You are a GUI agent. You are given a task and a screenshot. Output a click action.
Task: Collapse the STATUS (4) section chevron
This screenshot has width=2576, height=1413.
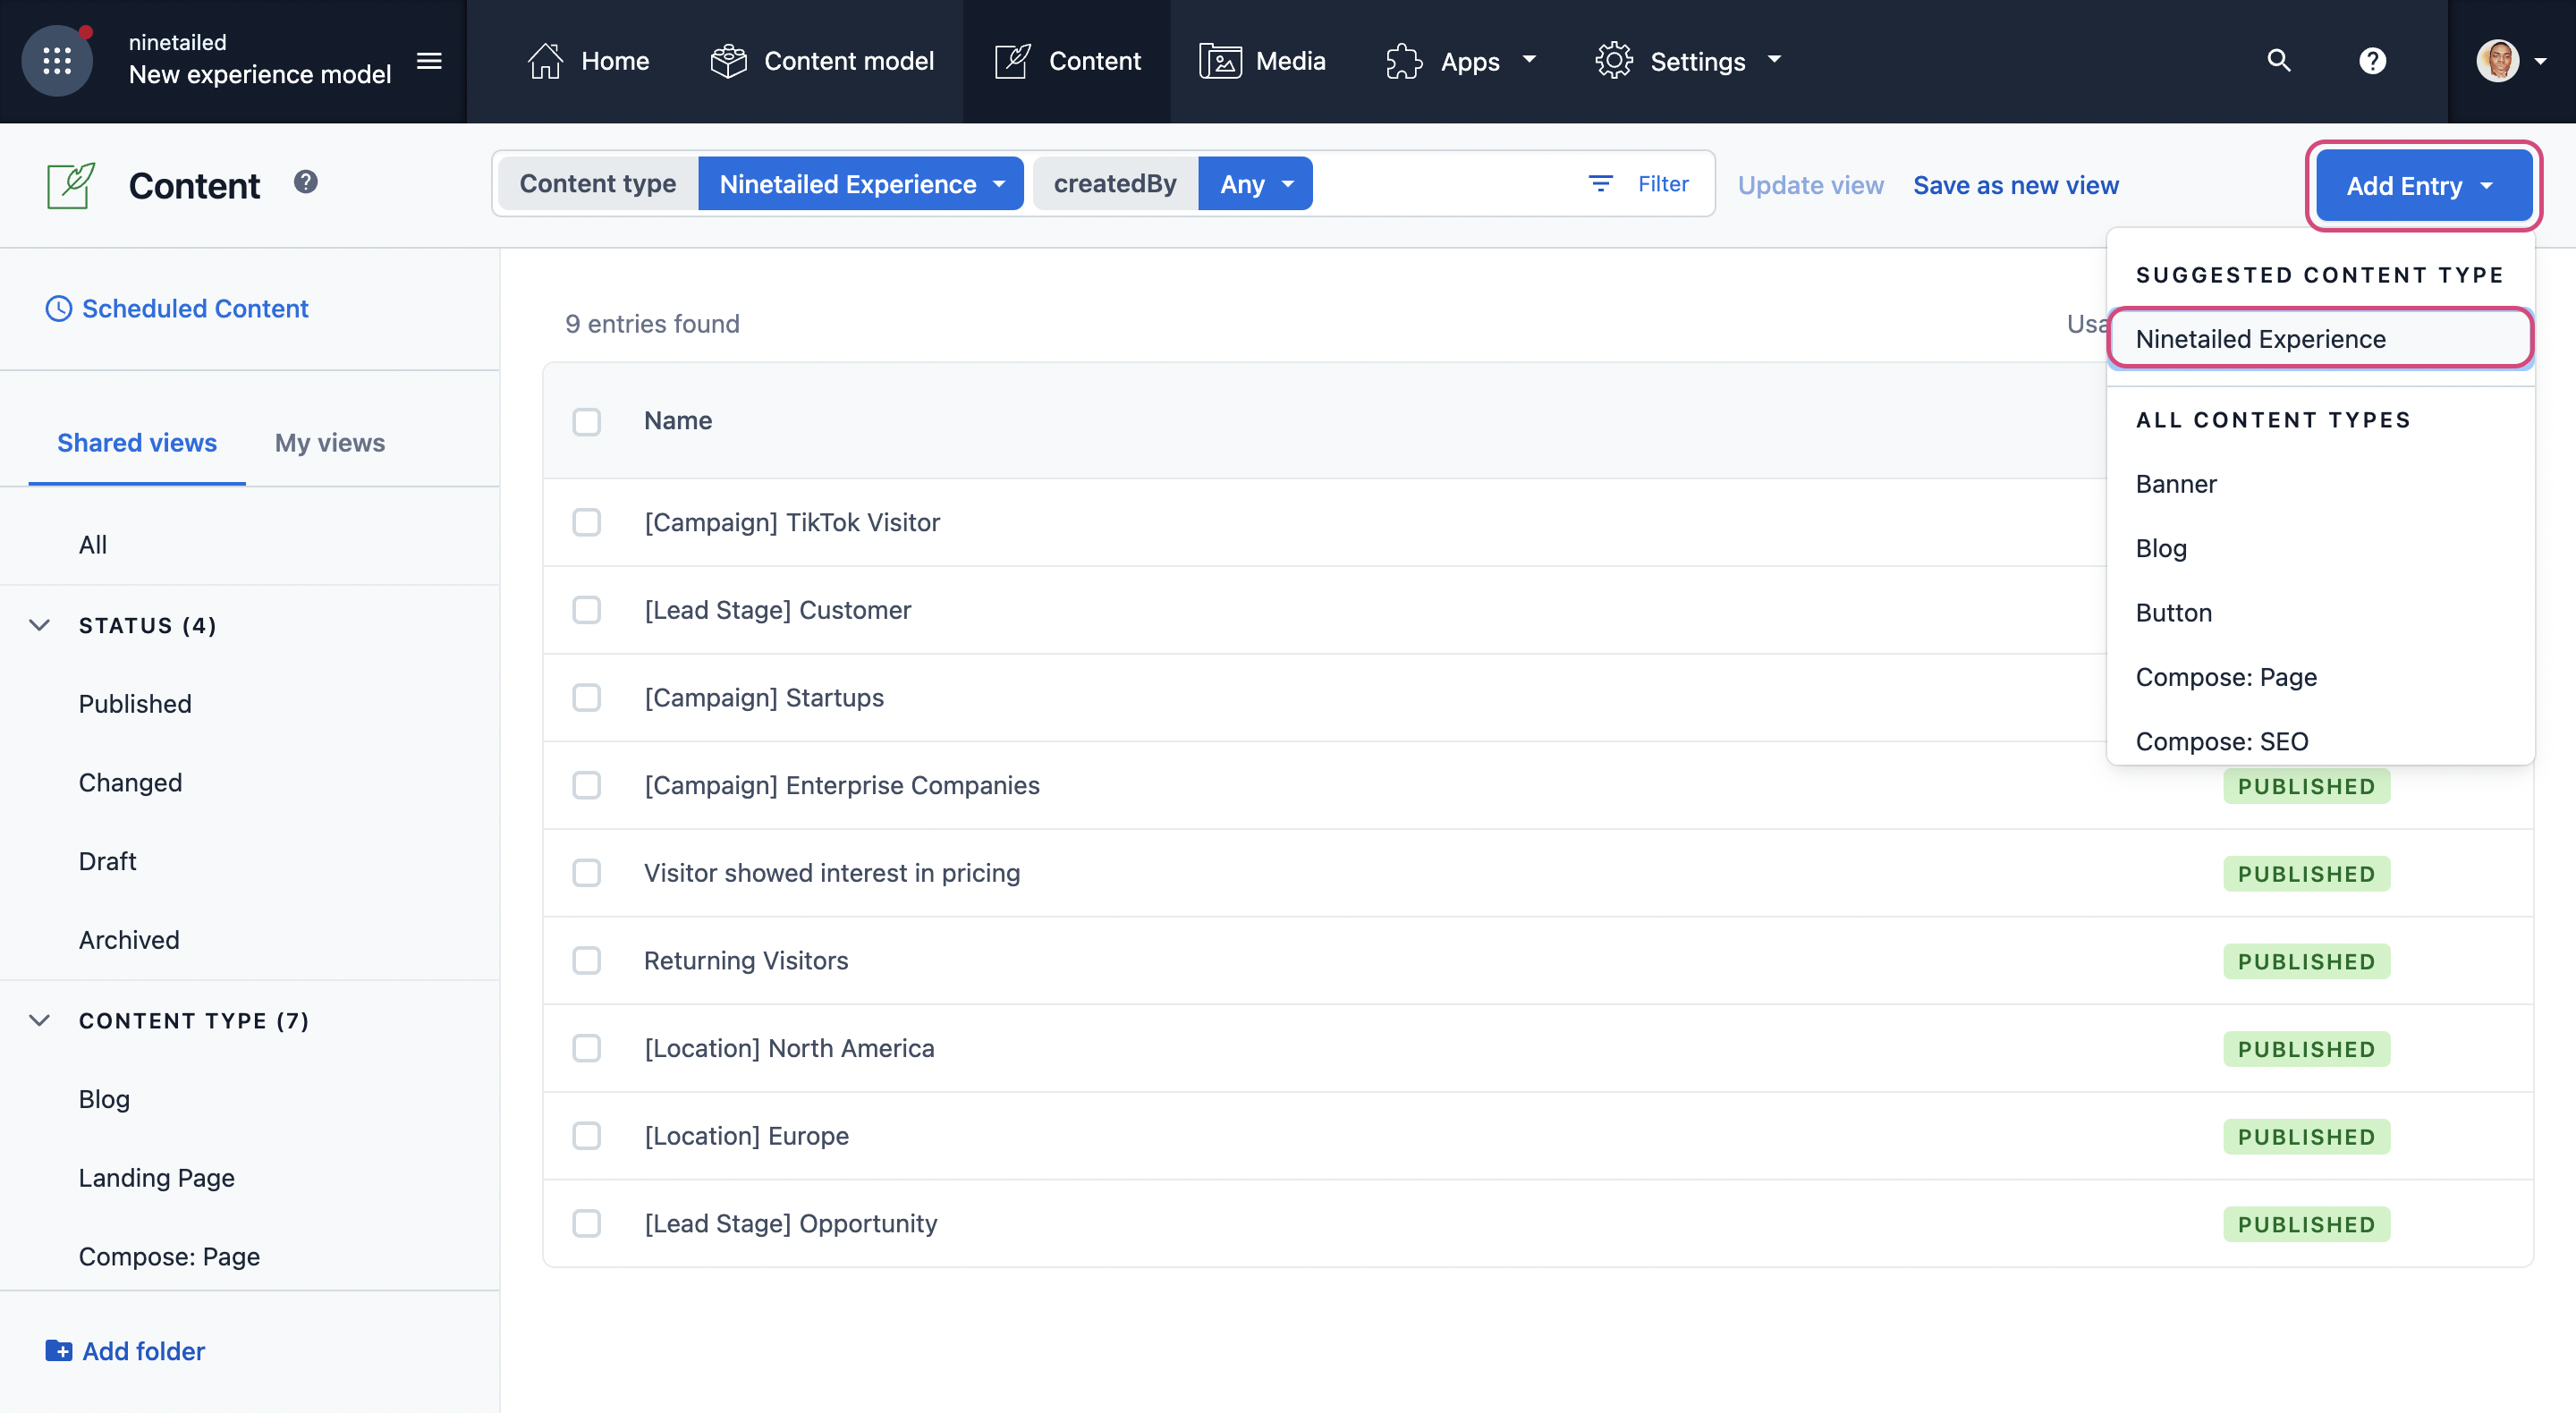tap(40, 626)
